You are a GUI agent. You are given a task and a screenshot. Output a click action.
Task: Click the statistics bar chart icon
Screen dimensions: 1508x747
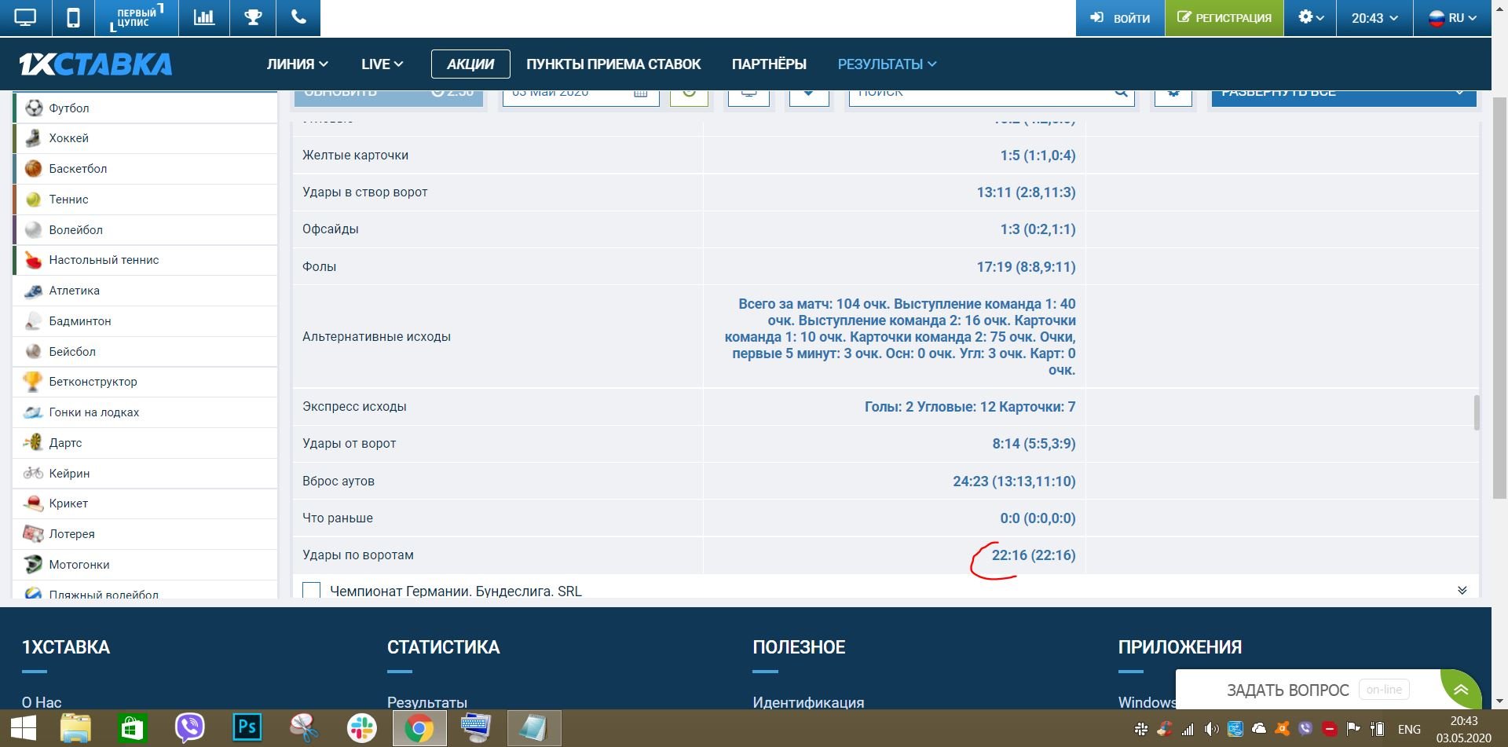[x=204, y=17]
